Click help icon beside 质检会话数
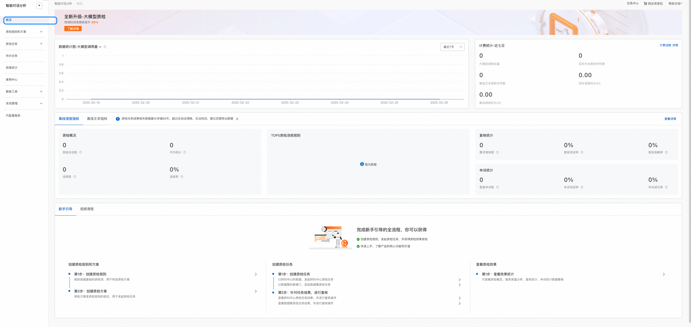Screen dimensions: 691x327 point(81,152)
